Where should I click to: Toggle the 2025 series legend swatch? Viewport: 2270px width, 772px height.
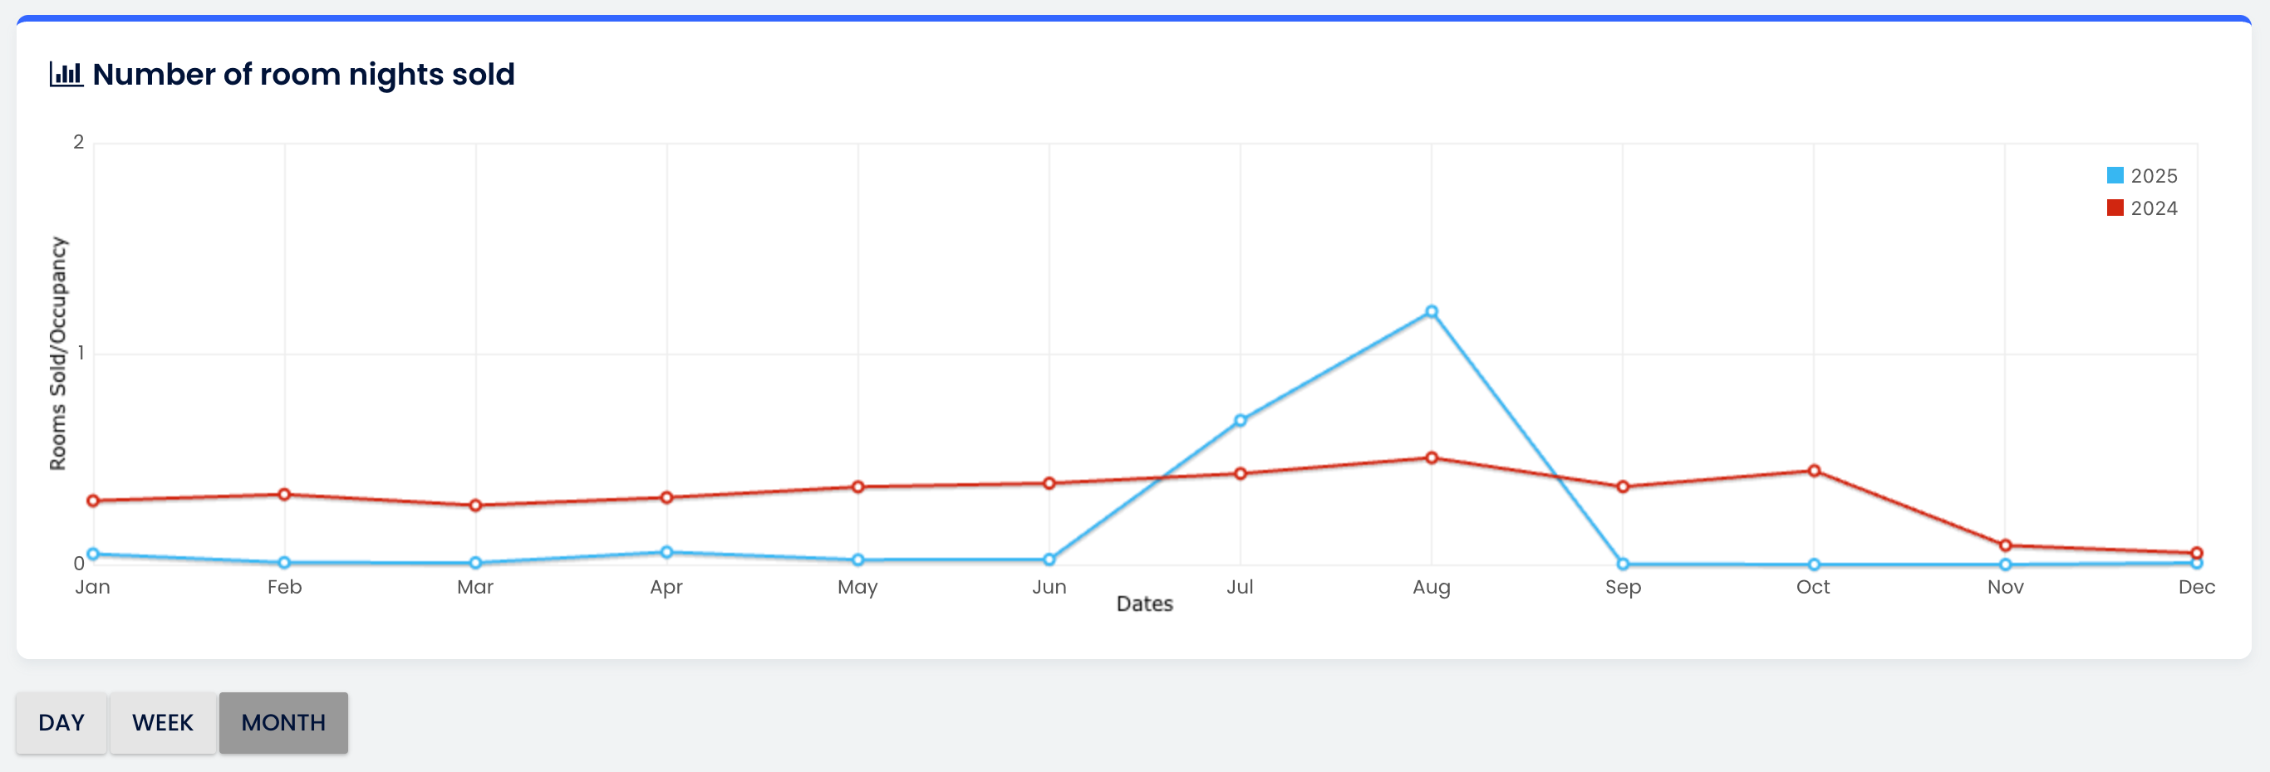[x=2115, y=175]
